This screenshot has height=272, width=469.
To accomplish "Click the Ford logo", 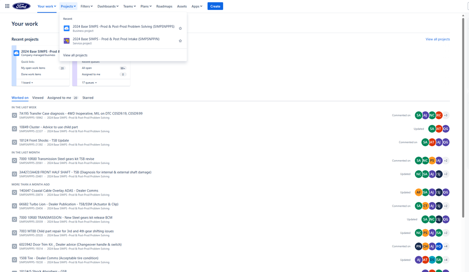I will (21, 6).
